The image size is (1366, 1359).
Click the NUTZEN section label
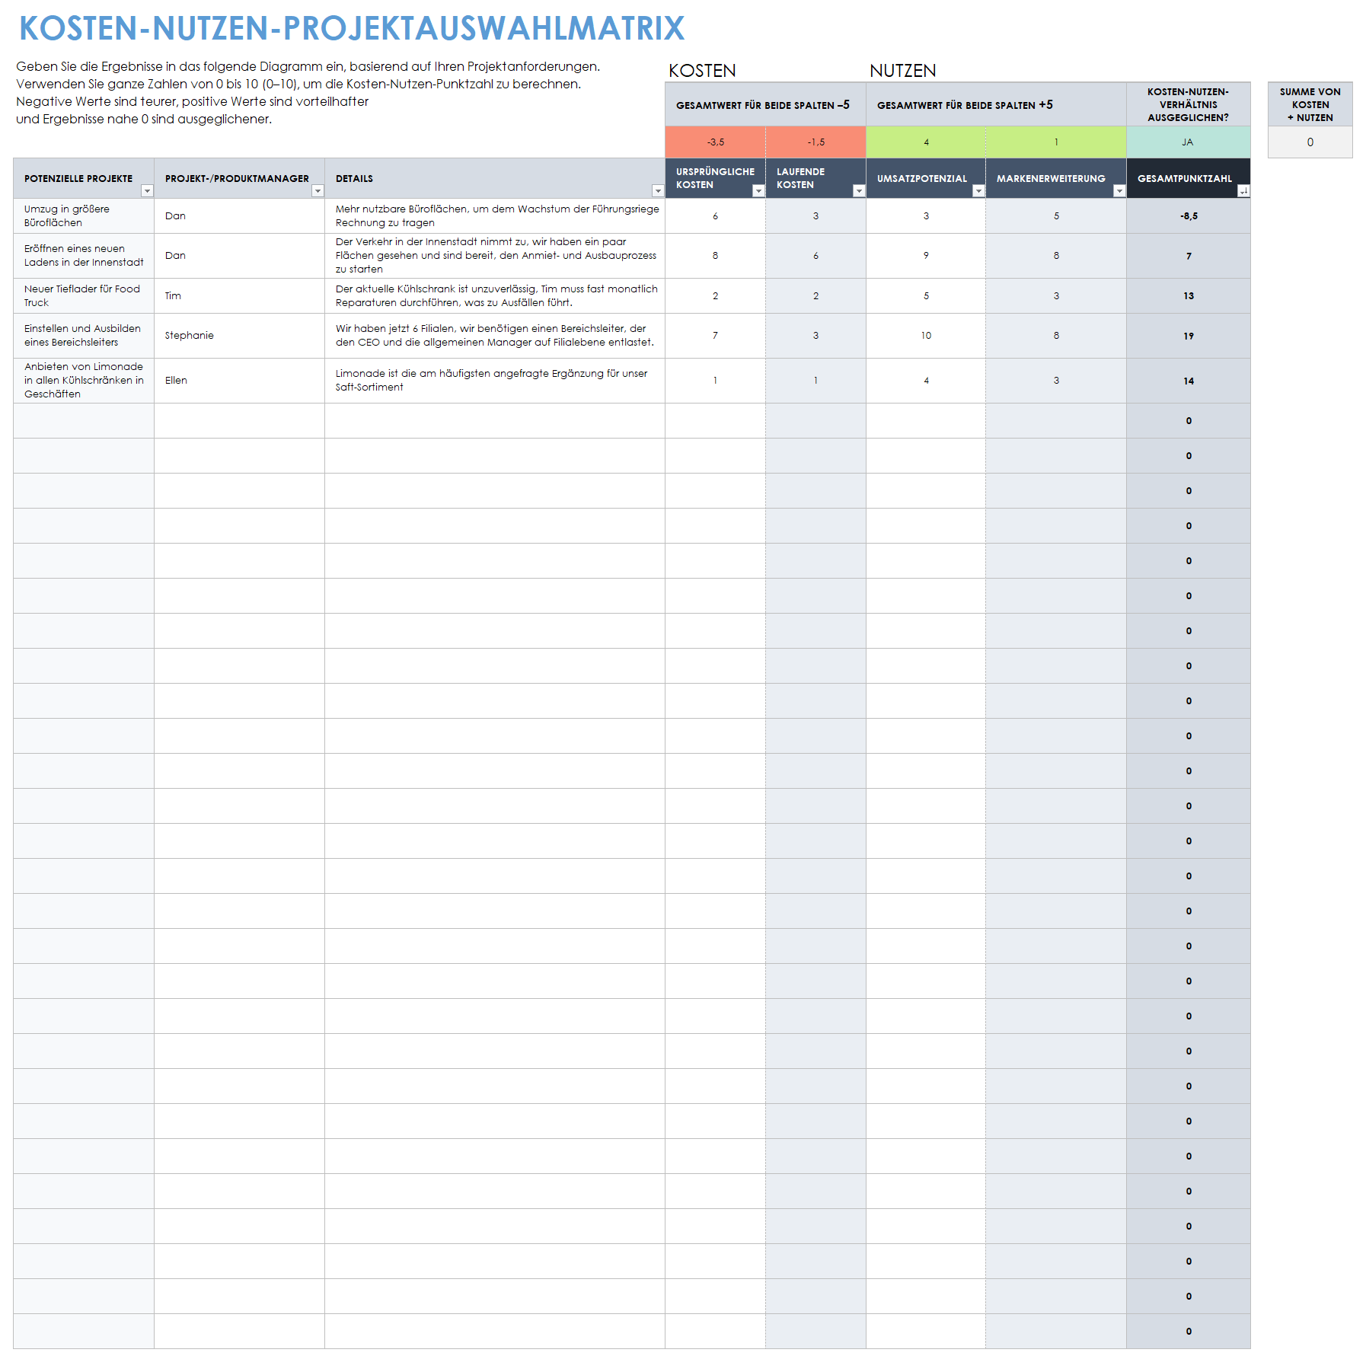click(x=903, y=71)
